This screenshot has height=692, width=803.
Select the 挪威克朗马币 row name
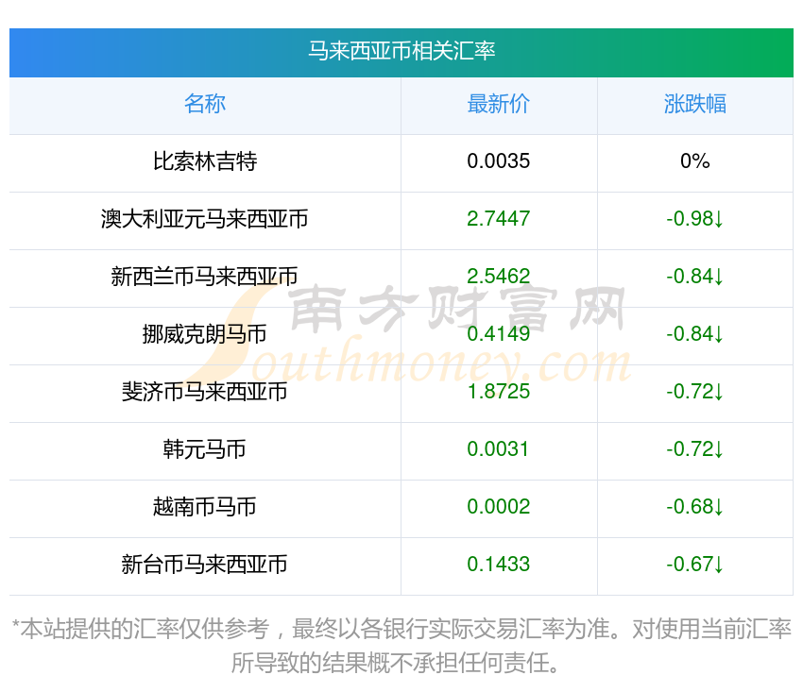click(x=205, y=334)
